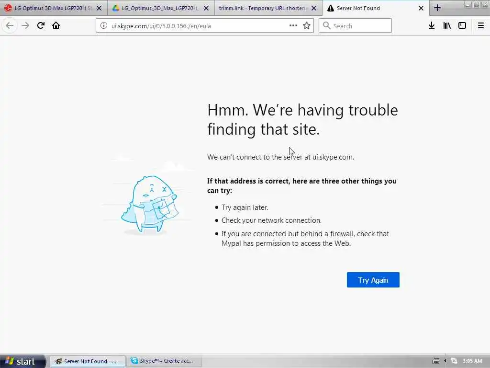Click the magnifier icon in Search box
This screenshot has width=490, height=368.
326,26
